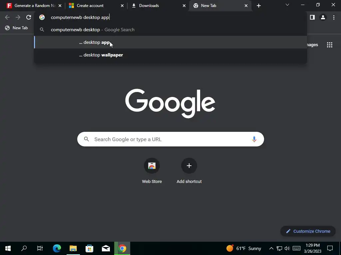
Task: Launch Microsoft Edge from taskbar
Action: click(57, 248)
